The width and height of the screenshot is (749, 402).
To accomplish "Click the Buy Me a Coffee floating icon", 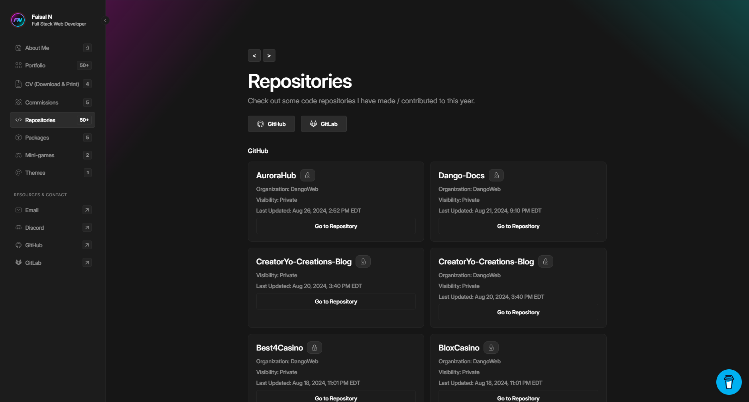I will (729, 382).
